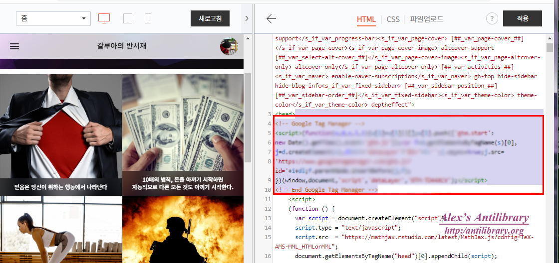Open the post with man ripping shirt
Screen dimensions: 559x263
point(60,134)
